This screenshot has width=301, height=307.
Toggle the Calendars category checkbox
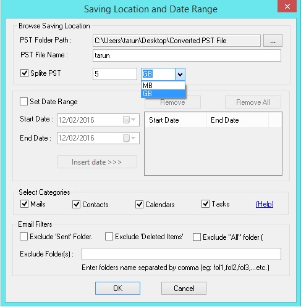point(139,204)
